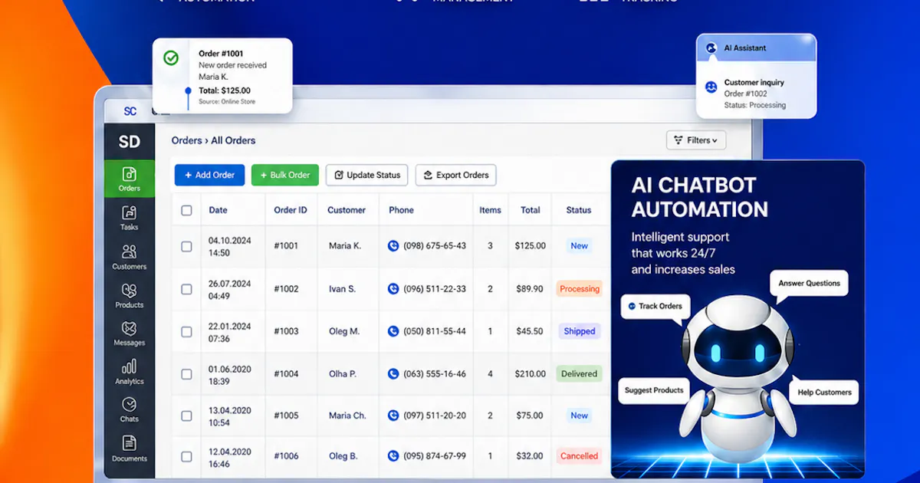Click customer name Olha P.
This screenshot has width=920, height=483.
pos(343,374)
